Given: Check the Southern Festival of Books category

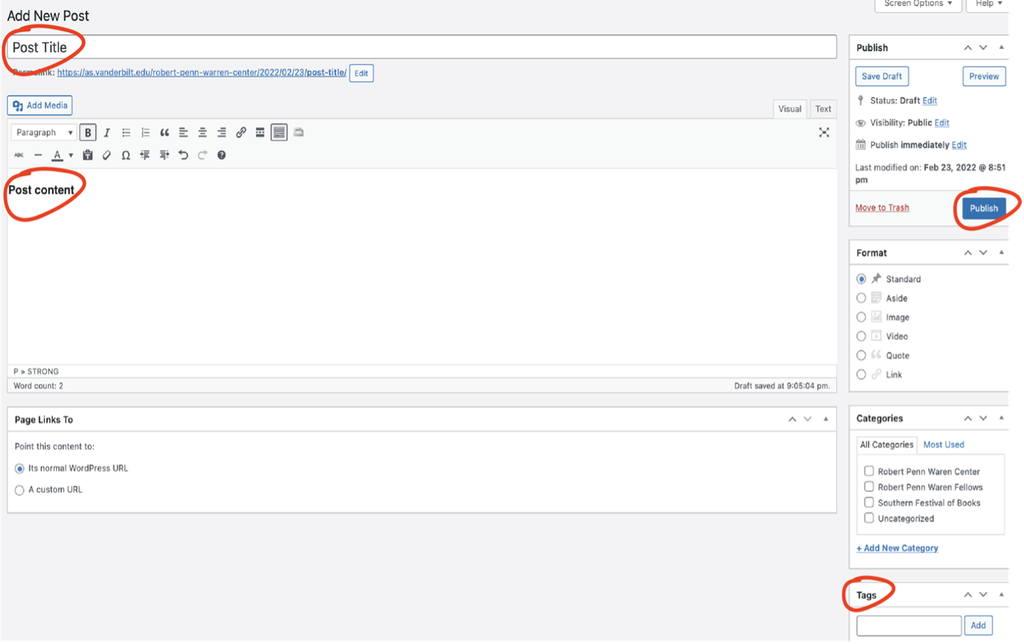Looking at the screenshot, I should [x=869, y=502].
